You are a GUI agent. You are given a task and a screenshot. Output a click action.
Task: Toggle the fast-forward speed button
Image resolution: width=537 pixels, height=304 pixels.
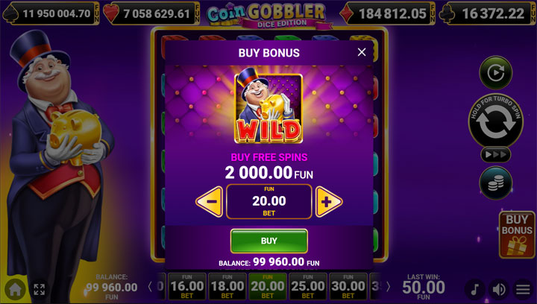[x=495, y=154]
